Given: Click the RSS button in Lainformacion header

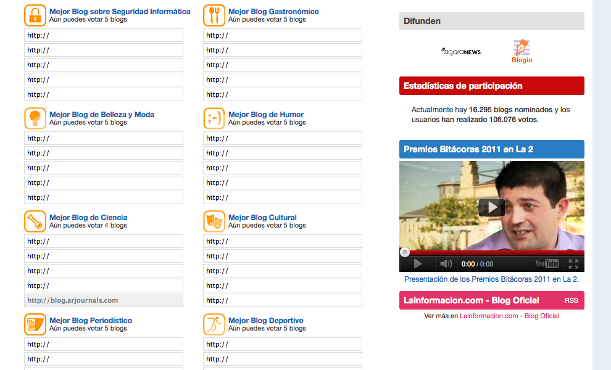Looking at the screenshot, I should click(x=571, y=300).
